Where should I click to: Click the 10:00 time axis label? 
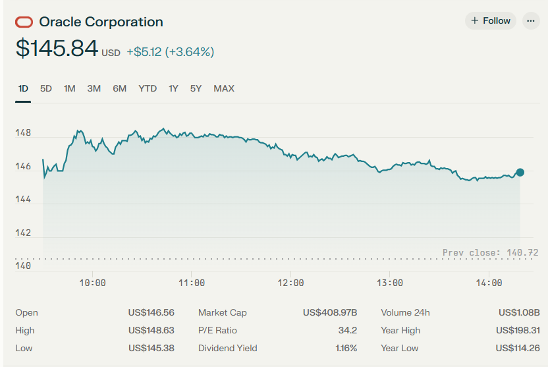tap(93, 283)
